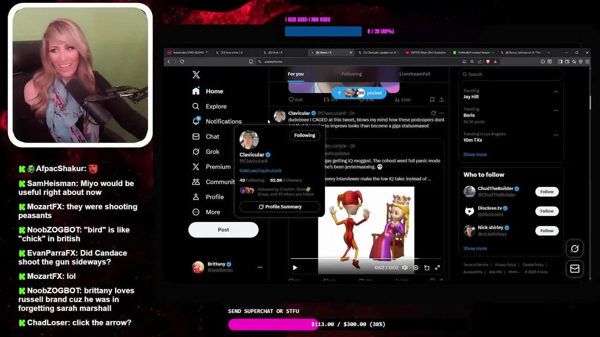Click Clavicular's avatar in the timeline
The width and height of the screenshot is (600, 337).
pos(279,116)
